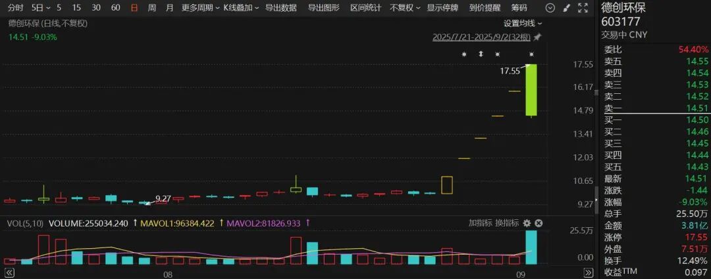711x279 pixels.
Task: Toggle 显示停牌 suspension display
Action: pyautogui.click(x=442, y=8)
